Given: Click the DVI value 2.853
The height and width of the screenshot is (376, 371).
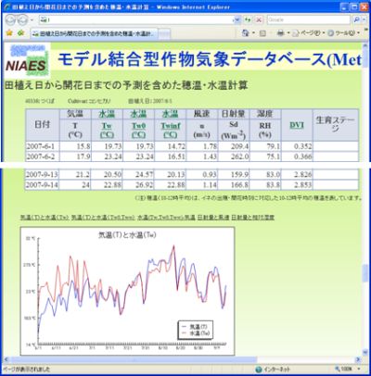Looking at the screenshot, I should pyautogui.click(x=297, y=184).
